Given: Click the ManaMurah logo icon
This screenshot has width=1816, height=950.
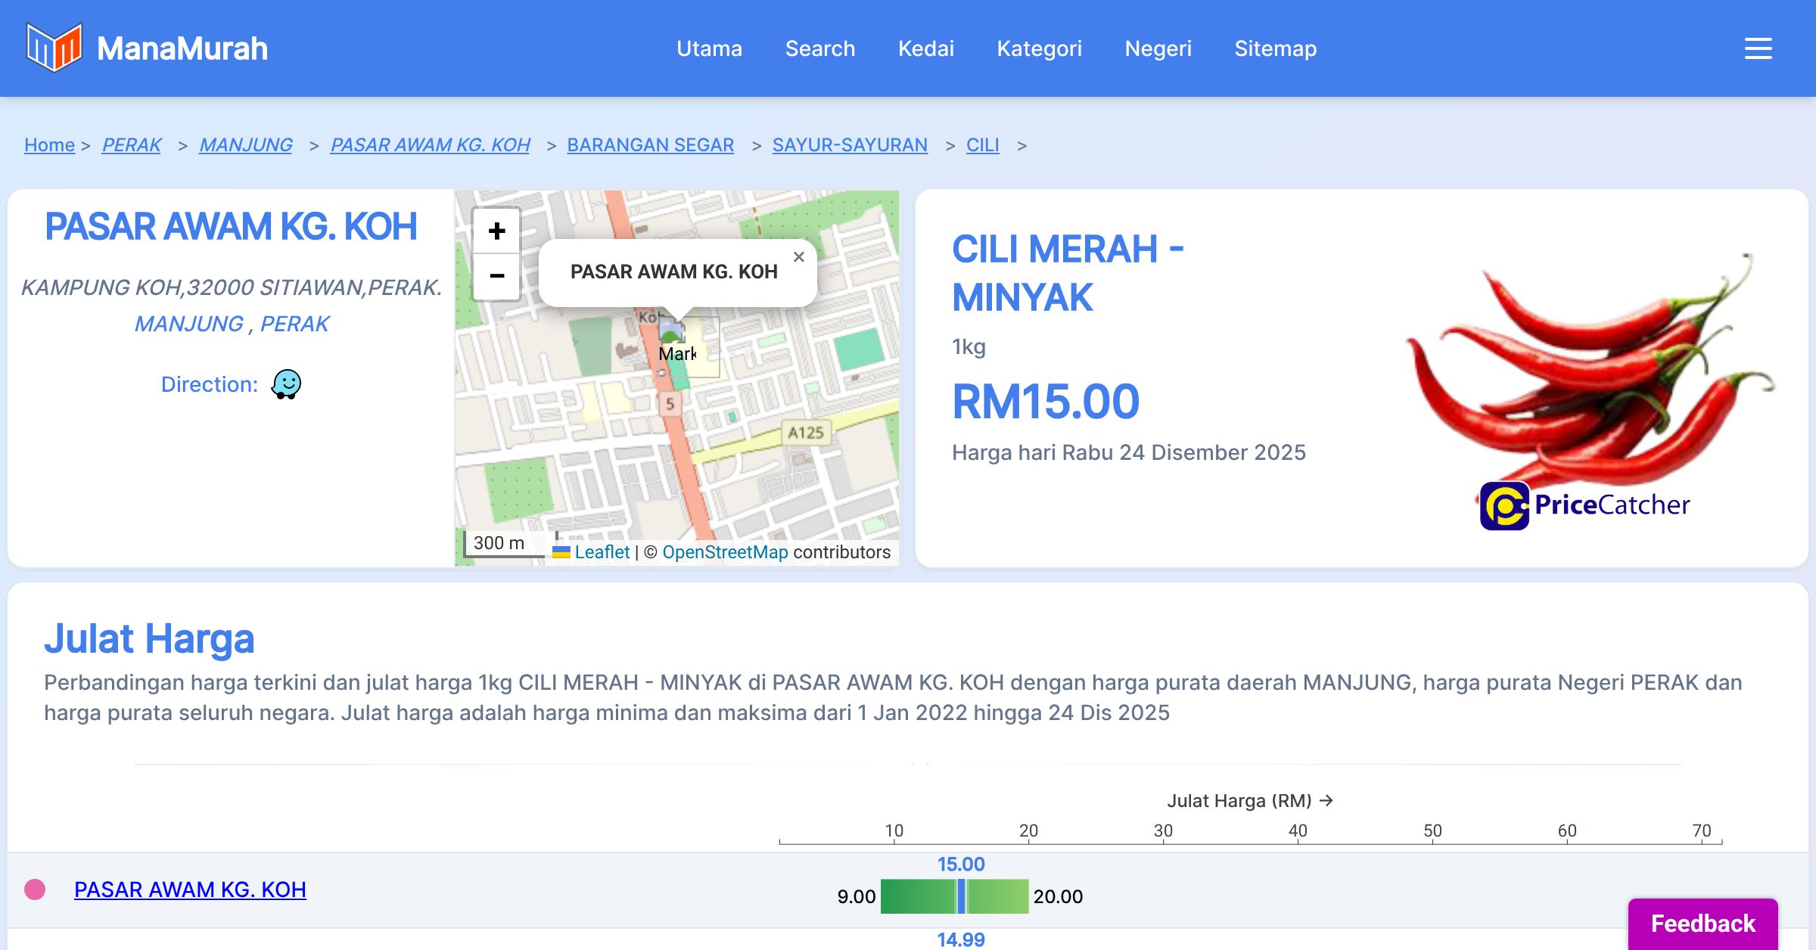Looking at the screenshot, I should [53, 48].
